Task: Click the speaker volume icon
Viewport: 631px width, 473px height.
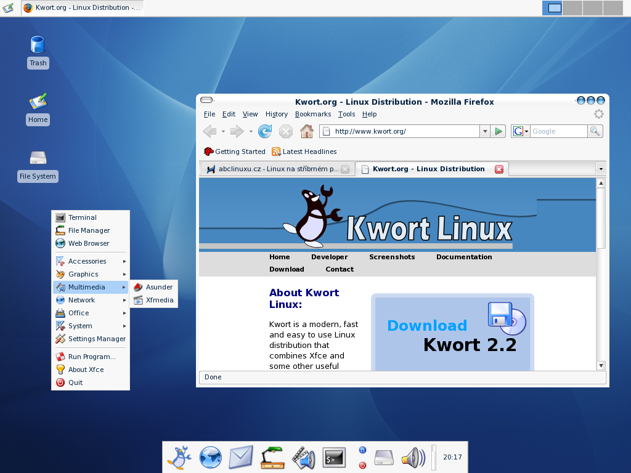Action: (x=413, y=458)
